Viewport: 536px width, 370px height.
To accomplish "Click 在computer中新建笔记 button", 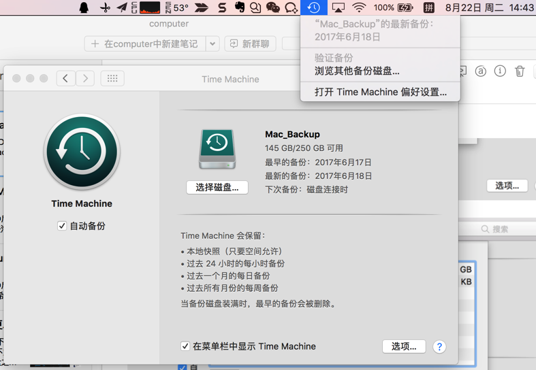I will click(x=145, y=44).
